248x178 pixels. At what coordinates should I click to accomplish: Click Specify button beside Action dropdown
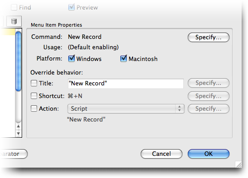(x=209, y=109)
